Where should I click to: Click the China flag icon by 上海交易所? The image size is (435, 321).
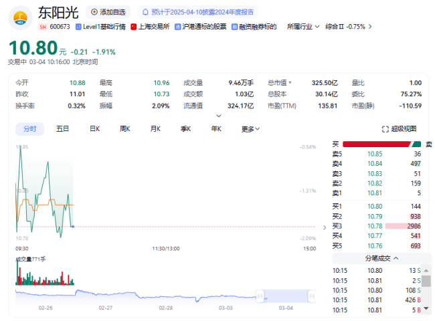point(134,27)
